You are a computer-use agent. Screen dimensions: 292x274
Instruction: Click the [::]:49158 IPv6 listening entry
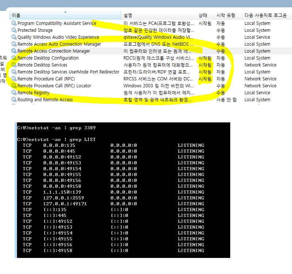58,251
